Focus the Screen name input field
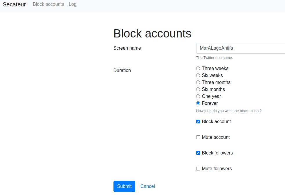 tap(241, 48)
